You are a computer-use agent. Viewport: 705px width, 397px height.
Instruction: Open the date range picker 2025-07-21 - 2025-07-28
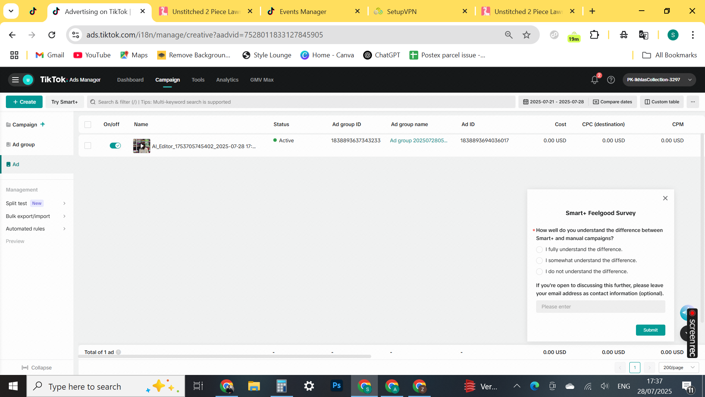coord(553,102)
